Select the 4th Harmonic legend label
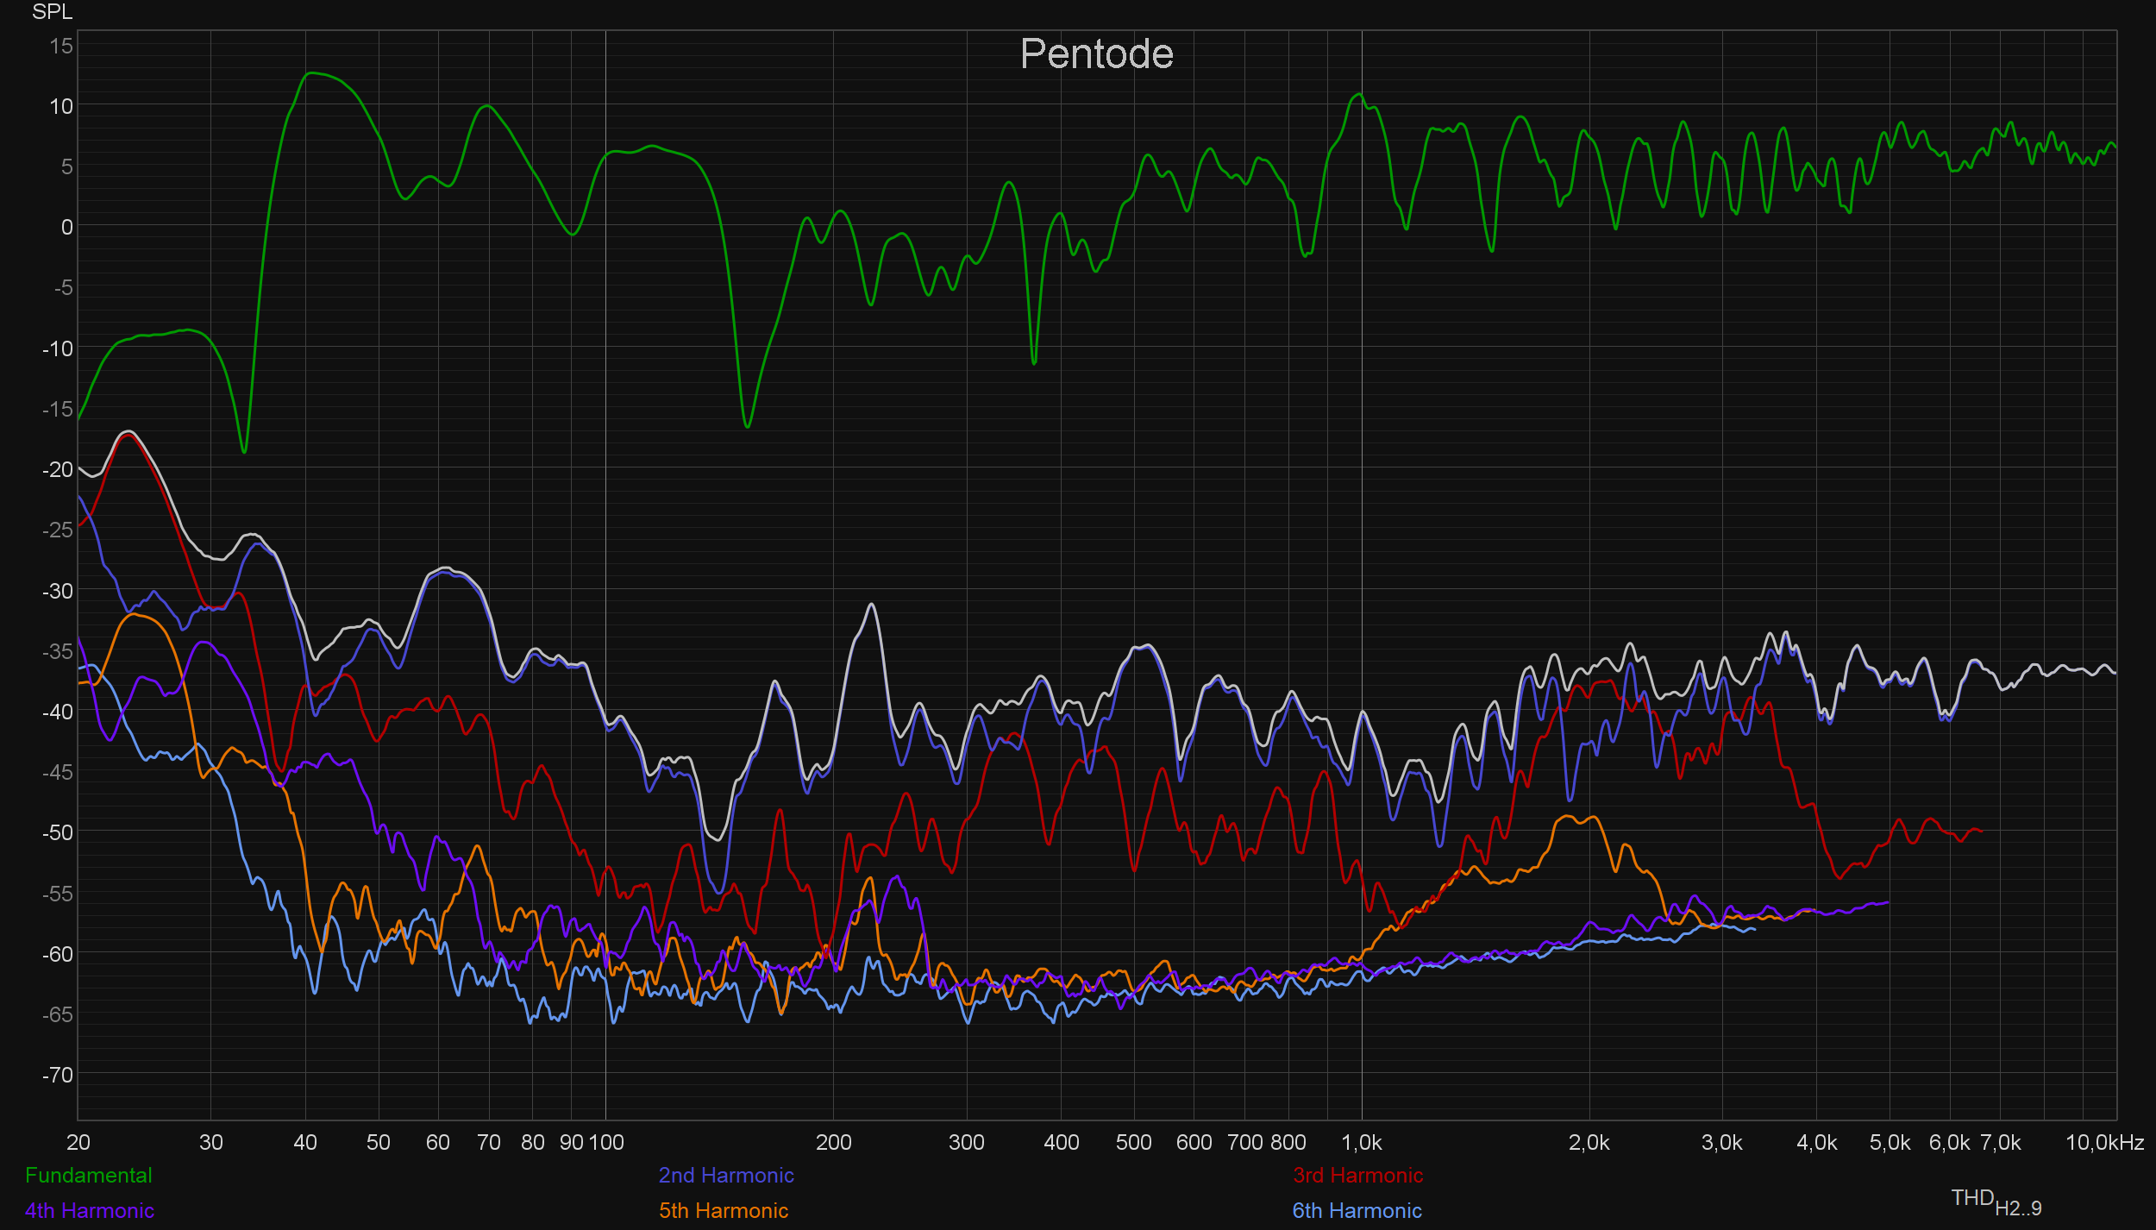2156x1230 pixels. pos(89,1211)
